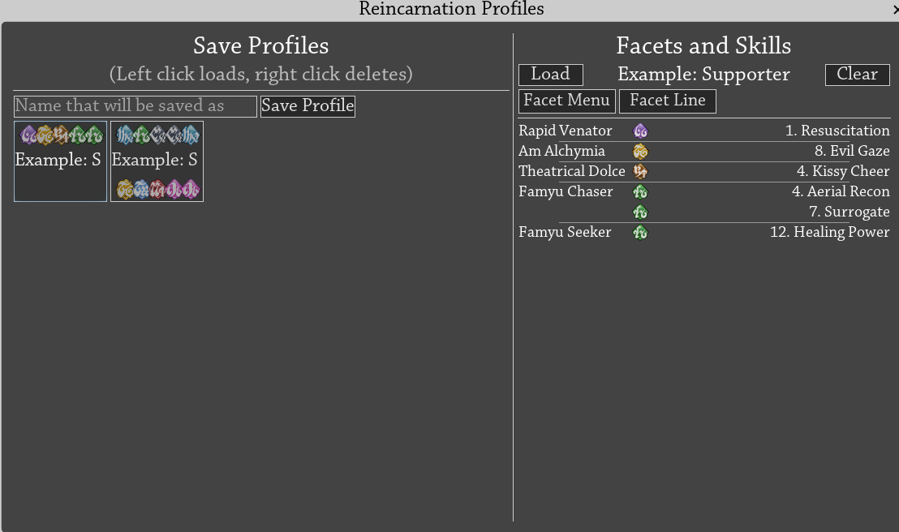The width and height of the screenshot is (899, 532).
Task: Switch to the Facet Line tab
Action: point(668,101)
